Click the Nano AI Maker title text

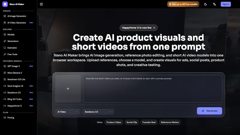[17, 4]
